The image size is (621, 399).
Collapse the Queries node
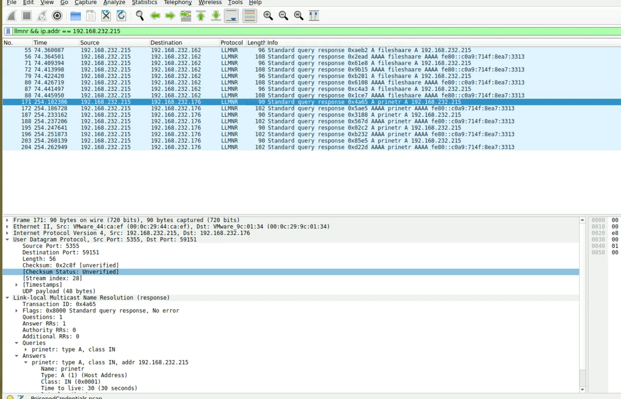[17, 343]
